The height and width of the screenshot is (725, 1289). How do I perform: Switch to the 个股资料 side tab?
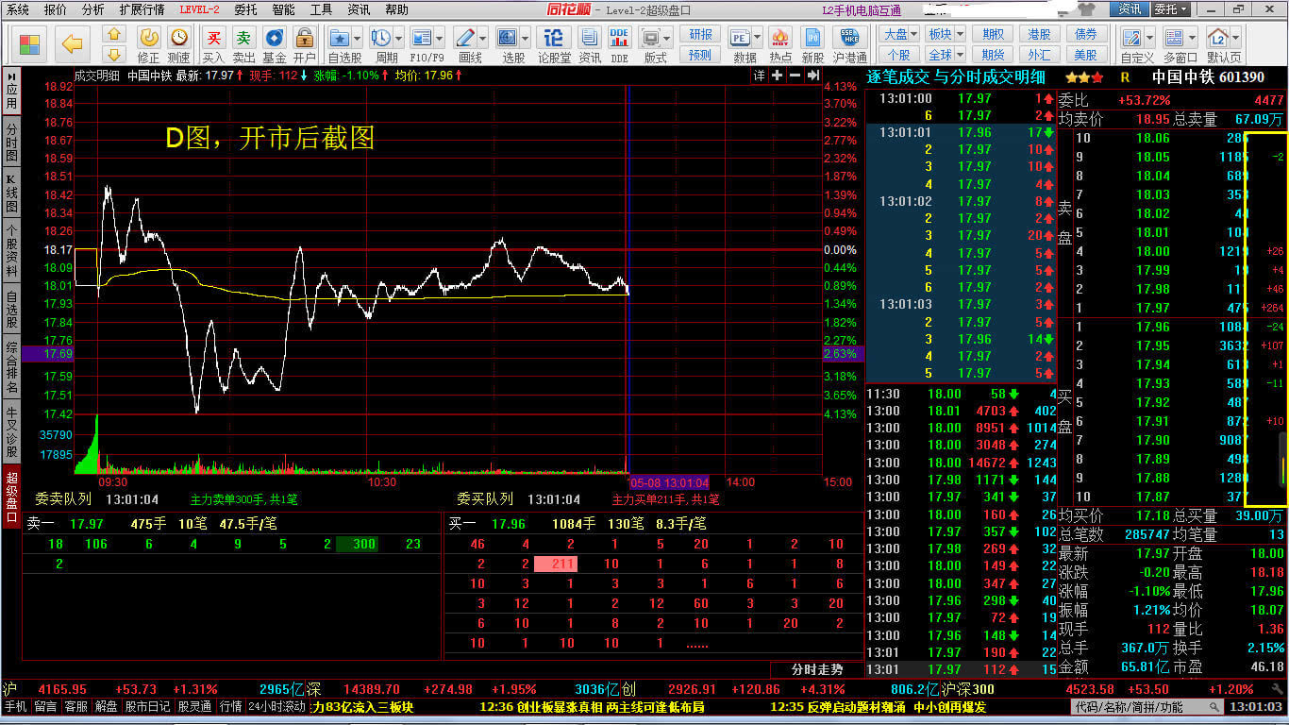point(11,250)
